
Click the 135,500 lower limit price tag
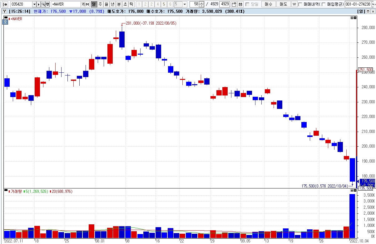coord(366,188)
